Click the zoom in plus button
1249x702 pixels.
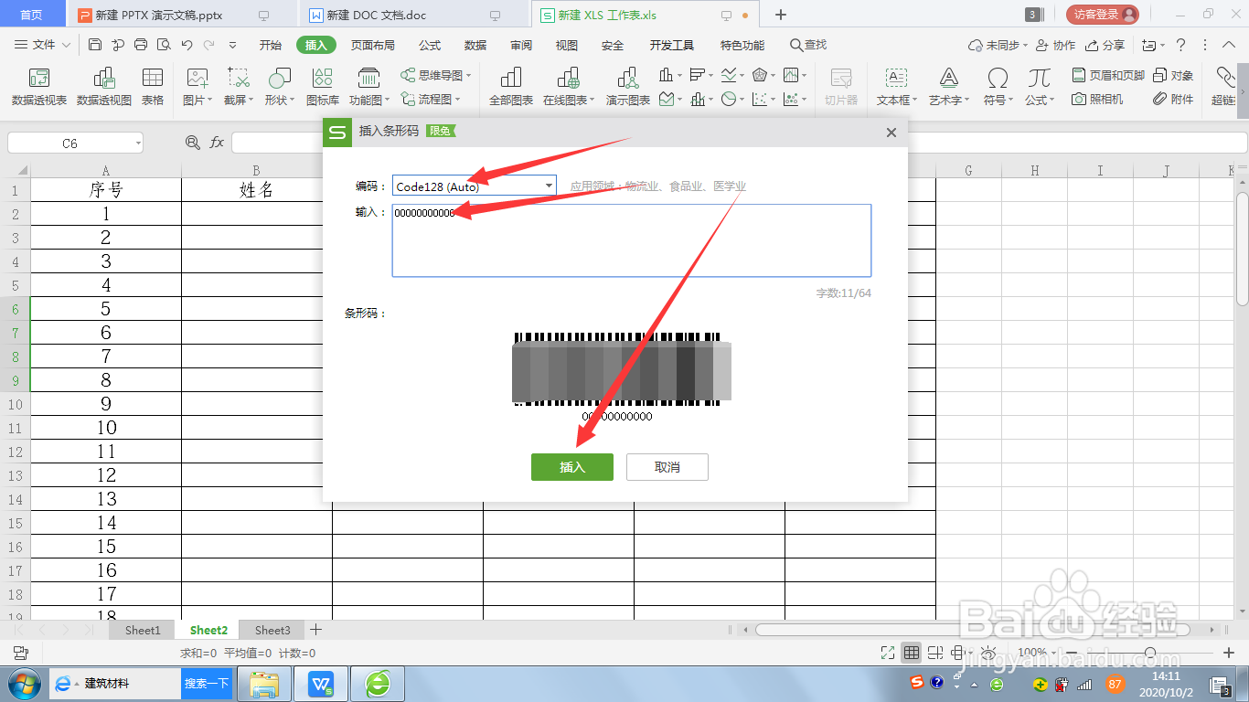[1229, 653]
